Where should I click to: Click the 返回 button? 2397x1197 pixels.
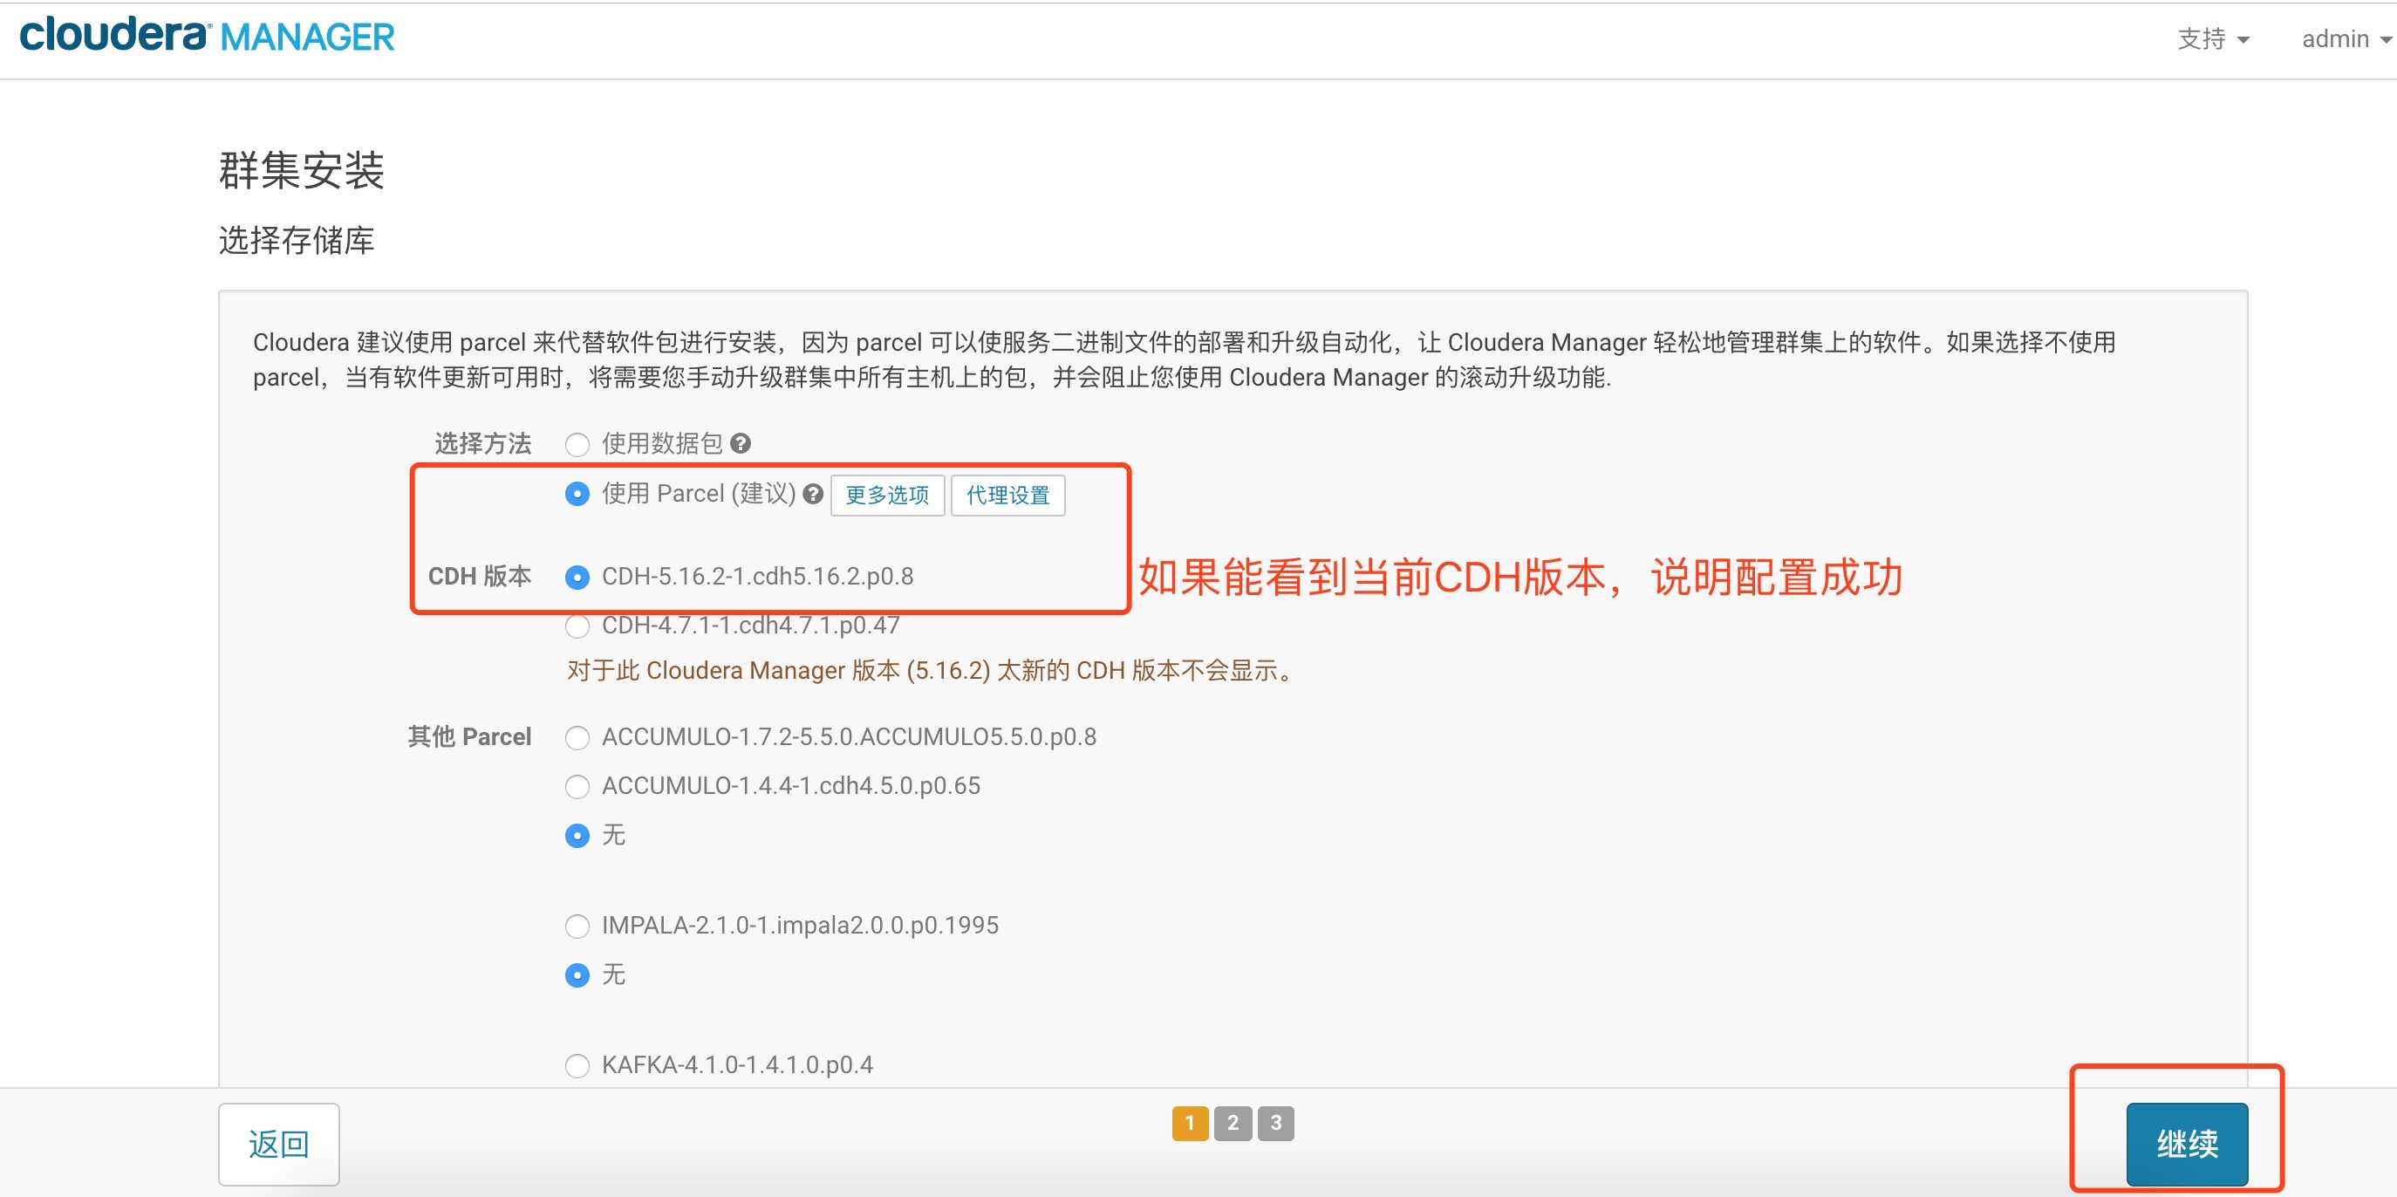(279, 1144)
